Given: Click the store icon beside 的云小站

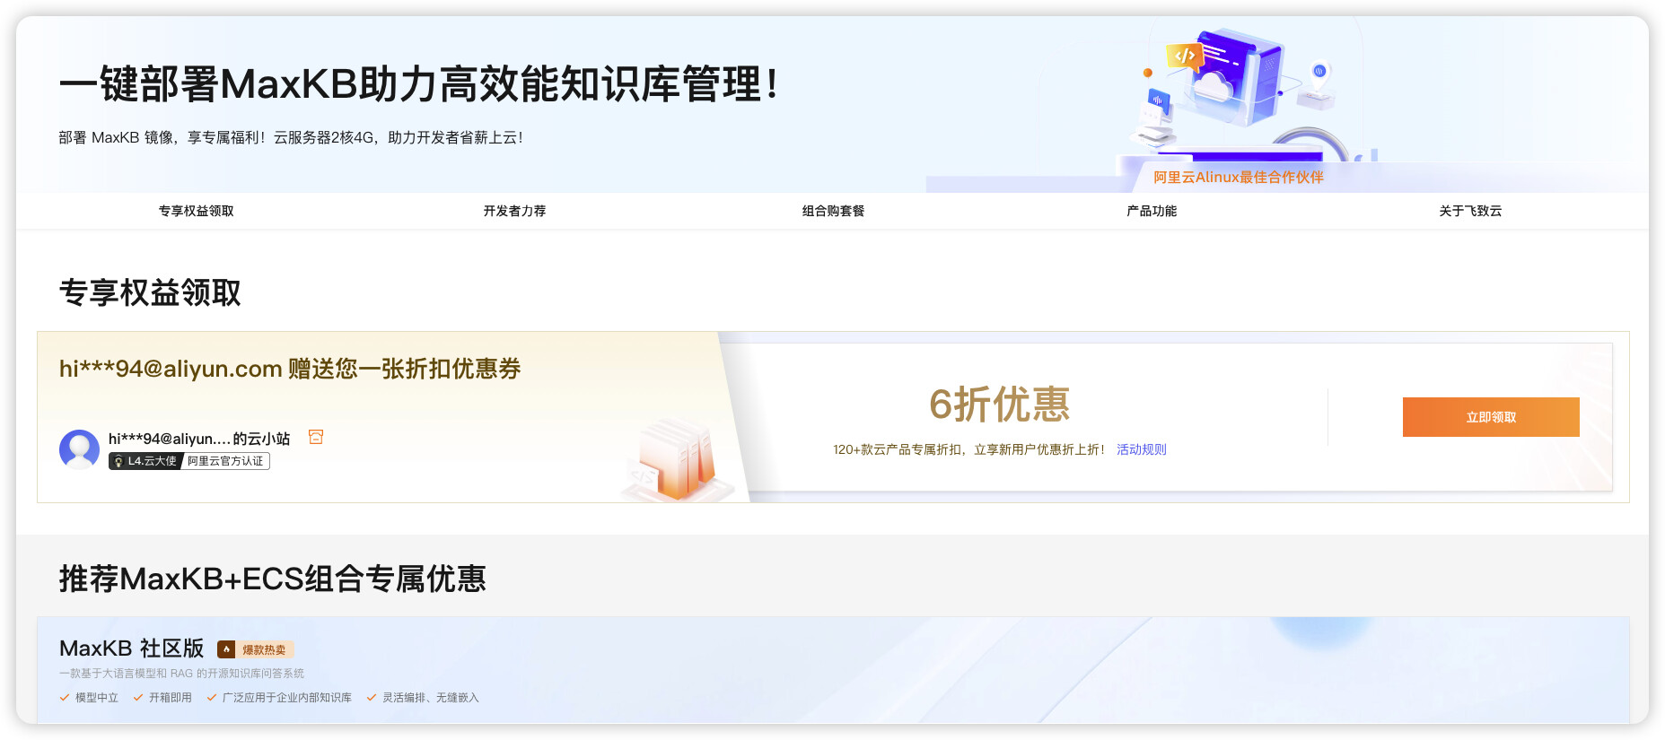Looking at the screenshot, I should point(316,437).
